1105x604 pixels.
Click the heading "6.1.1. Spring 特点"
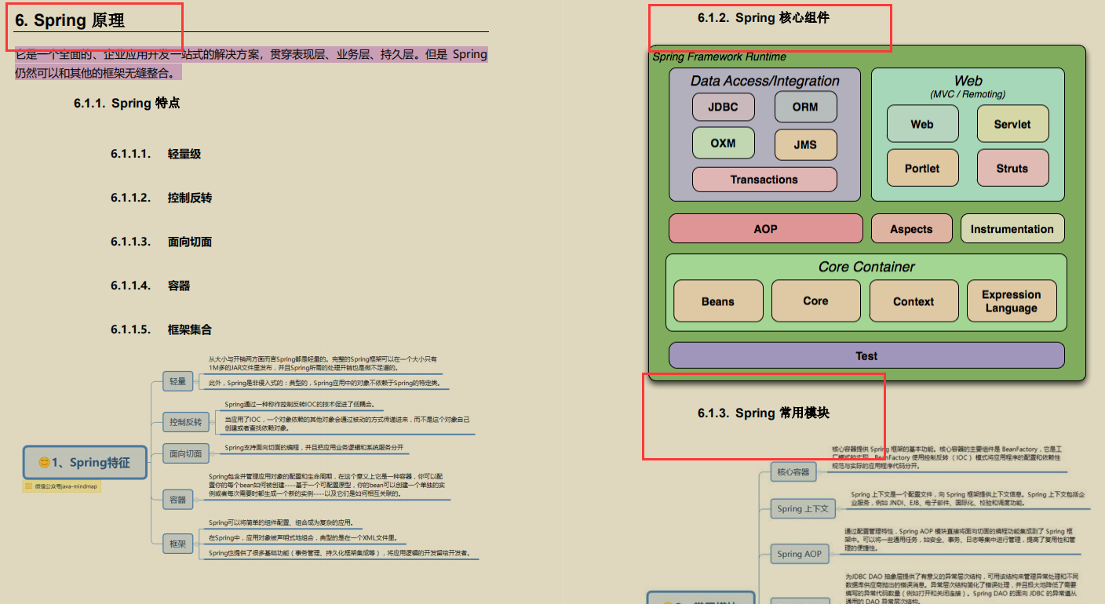point(127,104)
